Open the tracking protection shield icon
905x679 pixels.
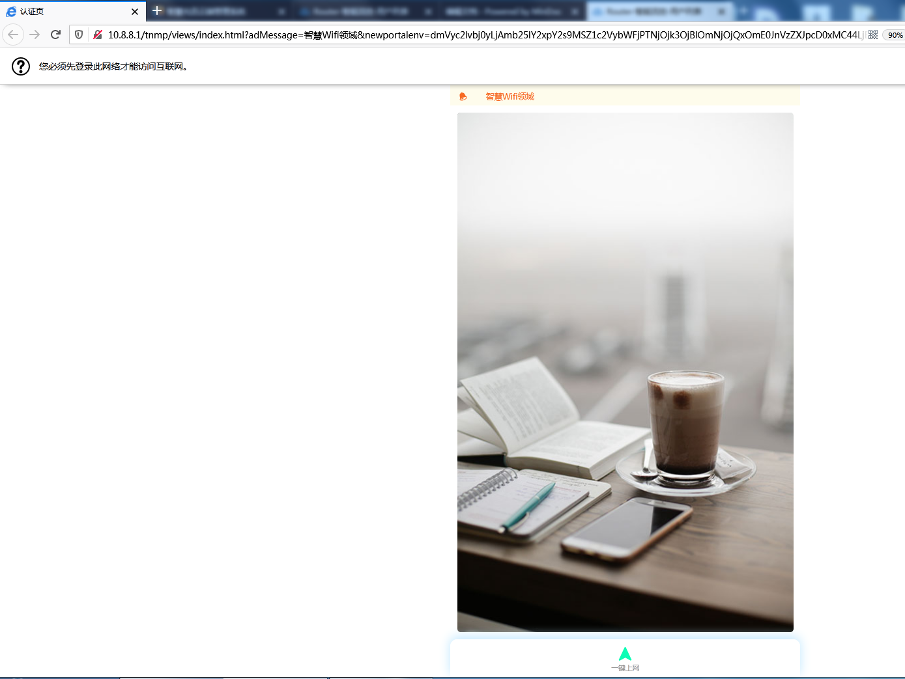click(79, 35)
